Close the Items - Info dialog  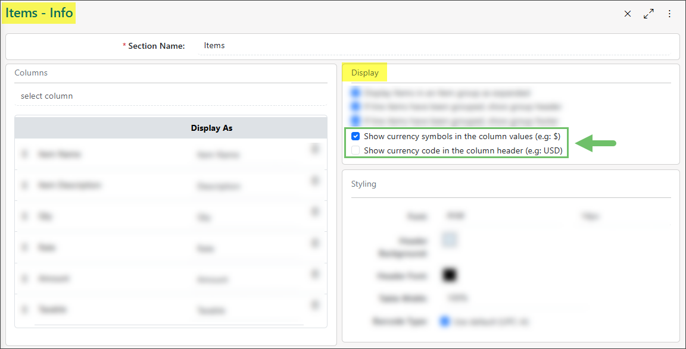(x=627, y=13)
